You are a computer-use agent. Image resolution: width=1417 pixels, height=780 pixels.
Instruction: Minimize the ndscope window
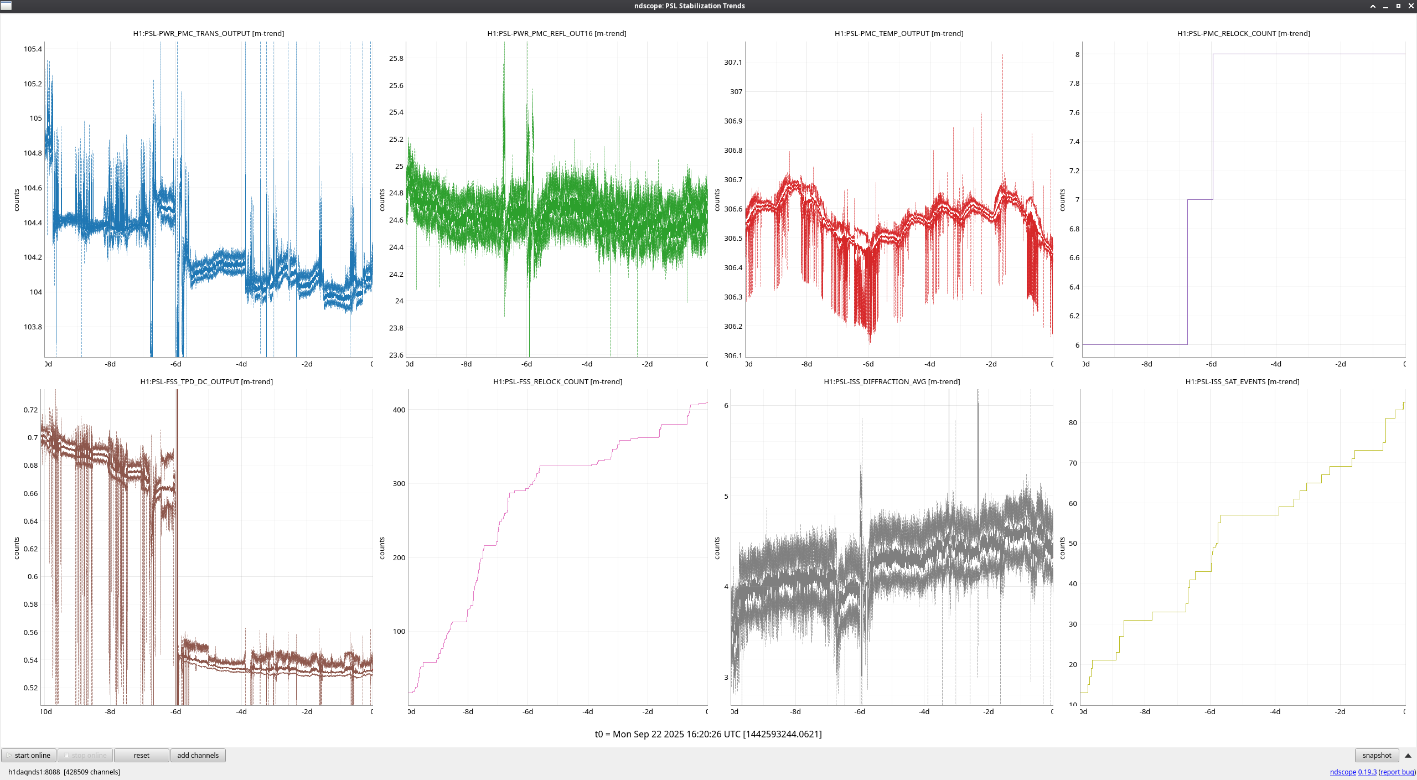(1385, 6)
